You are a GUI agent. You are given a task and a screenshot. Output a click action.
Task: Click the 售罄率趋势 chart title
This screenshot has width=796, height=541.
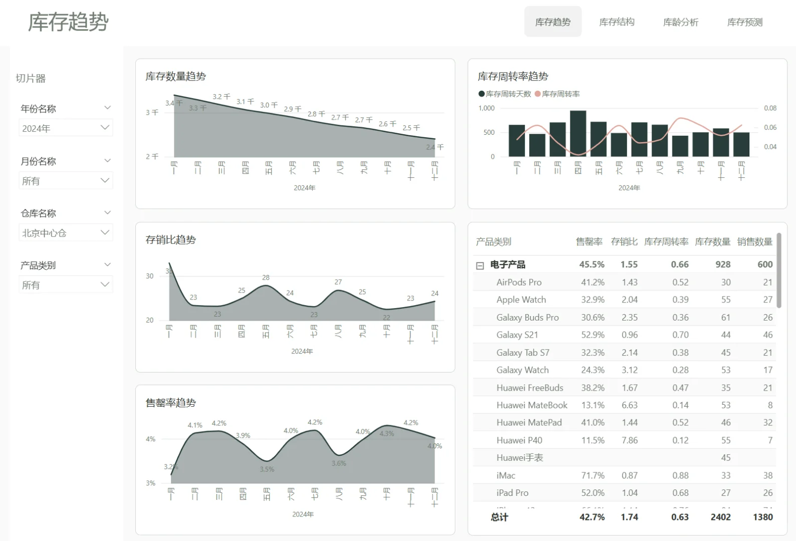point(171,403)
